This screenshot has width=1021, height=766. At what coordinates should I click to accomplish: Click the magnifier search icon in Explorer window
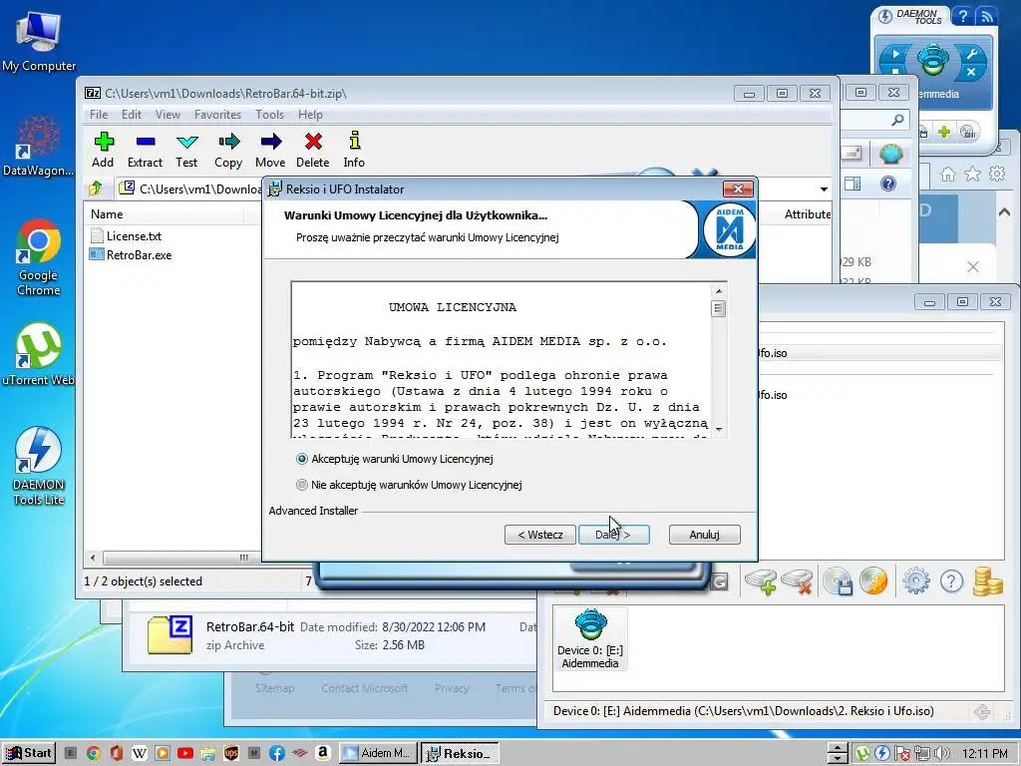[x=897, y=120]
